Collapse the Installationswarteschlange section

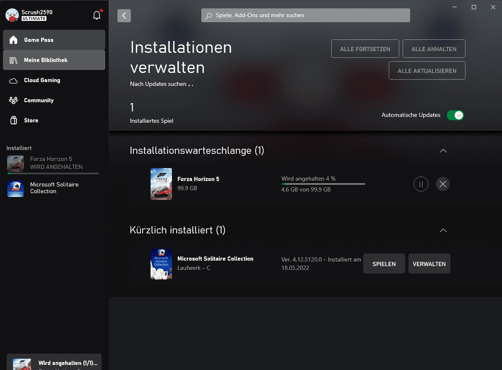(x=443, y=150)
